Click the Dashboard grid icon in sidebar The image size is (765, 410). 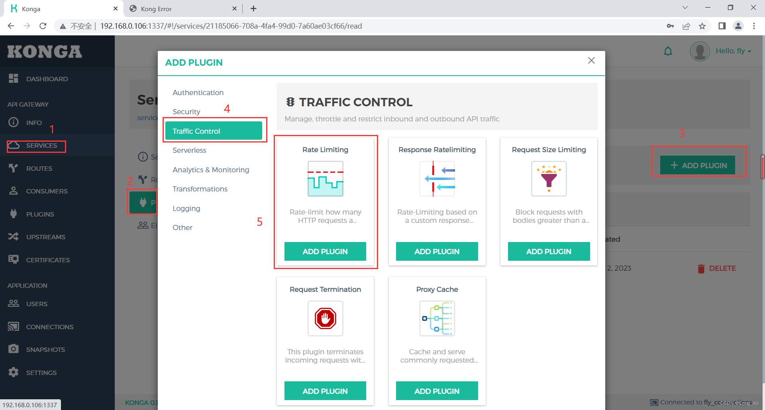pyautogui.click(x=14, y=78)
